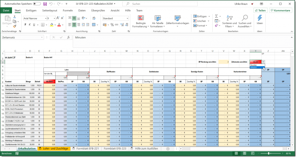Screen dimensions: 297x158
Task: Select Minuten in dropdown list
Action: [x=257, y=67]
